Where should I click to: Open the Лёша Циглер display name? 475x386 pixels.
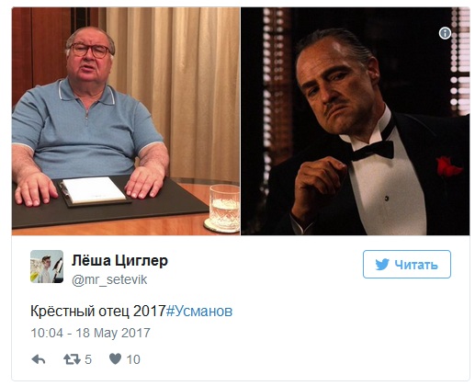[119, 261]
